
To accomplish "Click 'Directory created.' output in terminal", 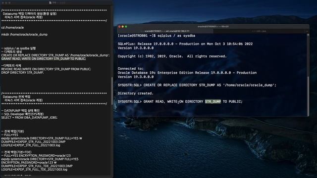I will tap(135, 93).
